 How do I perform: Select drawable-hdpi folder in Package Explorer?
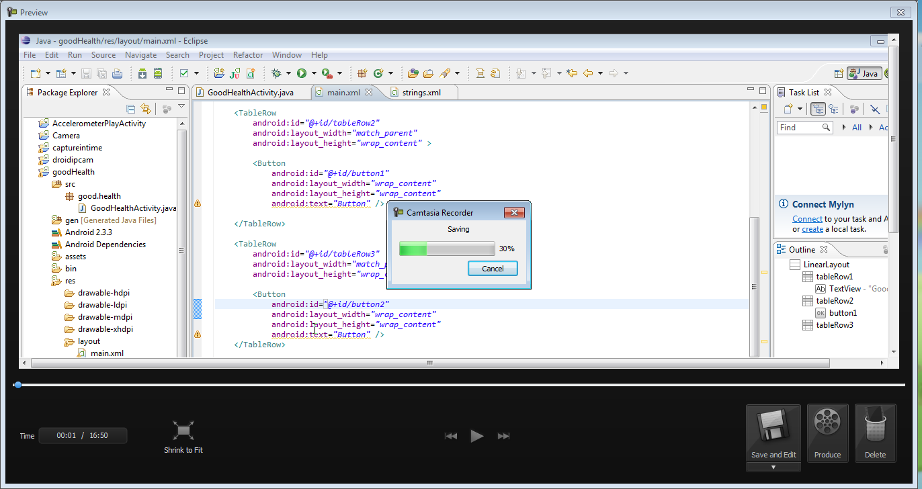coord(105,293)
